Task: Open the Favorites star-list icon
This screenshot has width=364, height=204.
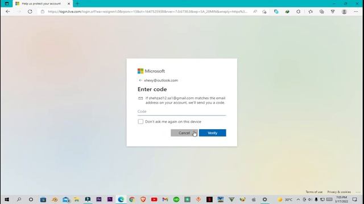Action: (x=311, y=11)
